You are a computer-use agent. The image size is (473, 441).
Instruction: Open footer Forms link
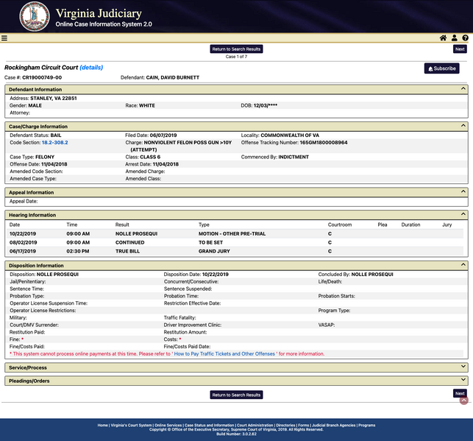point(304,425)
